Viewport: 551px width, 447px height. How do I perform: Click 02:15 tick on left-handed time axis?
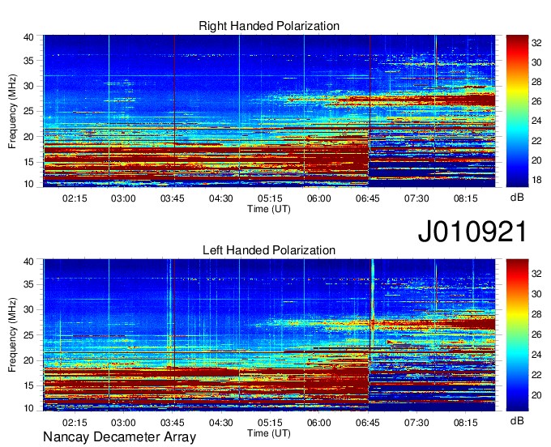pos(75,423)
